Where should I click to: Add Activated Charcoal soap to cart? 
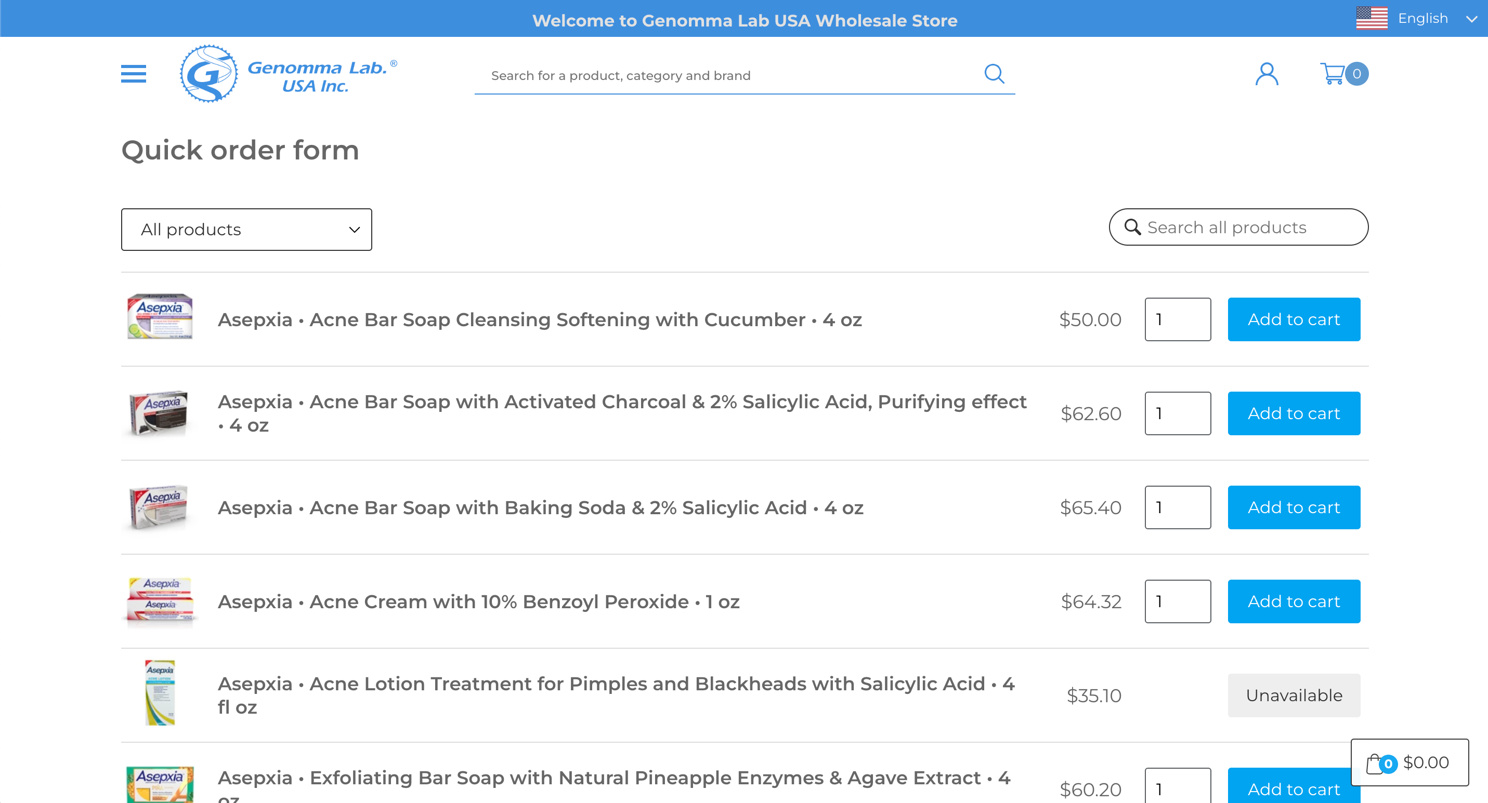[x=1294, y=413]
